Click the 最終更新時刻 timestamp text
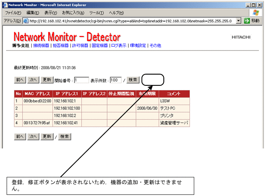Viewport: 265px width, 196px height. click(45, 68)
